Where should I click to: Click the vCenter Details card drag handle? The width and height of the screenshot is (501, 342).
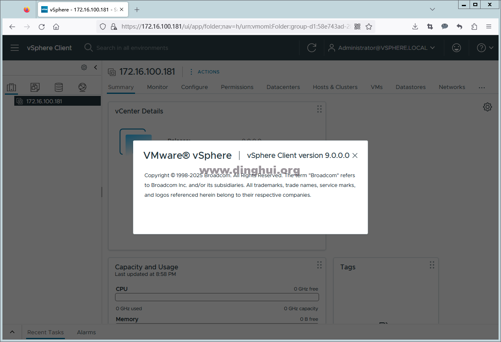pyautogui.click(x=319, y=109)
